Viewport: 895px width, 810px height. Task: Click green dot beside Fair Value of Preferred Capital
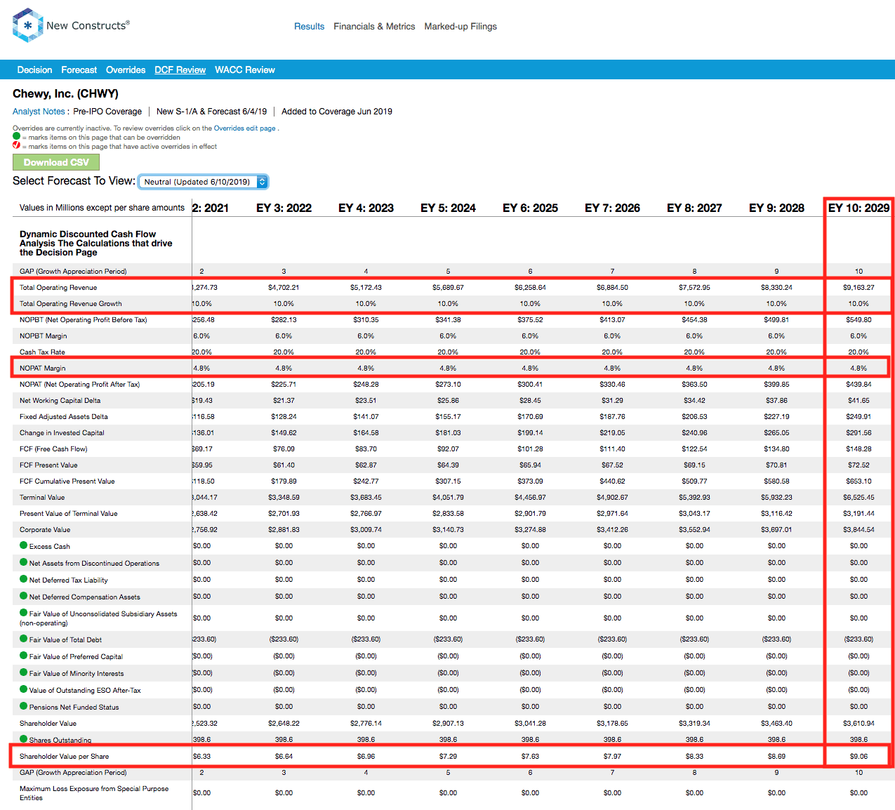click(24, 656)
